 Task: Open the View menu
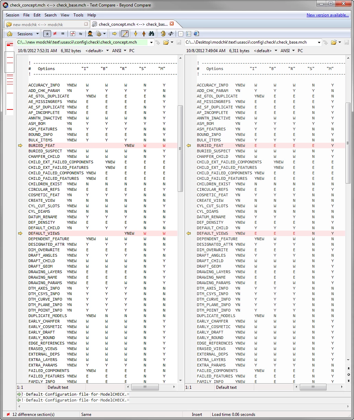[65, 15]
